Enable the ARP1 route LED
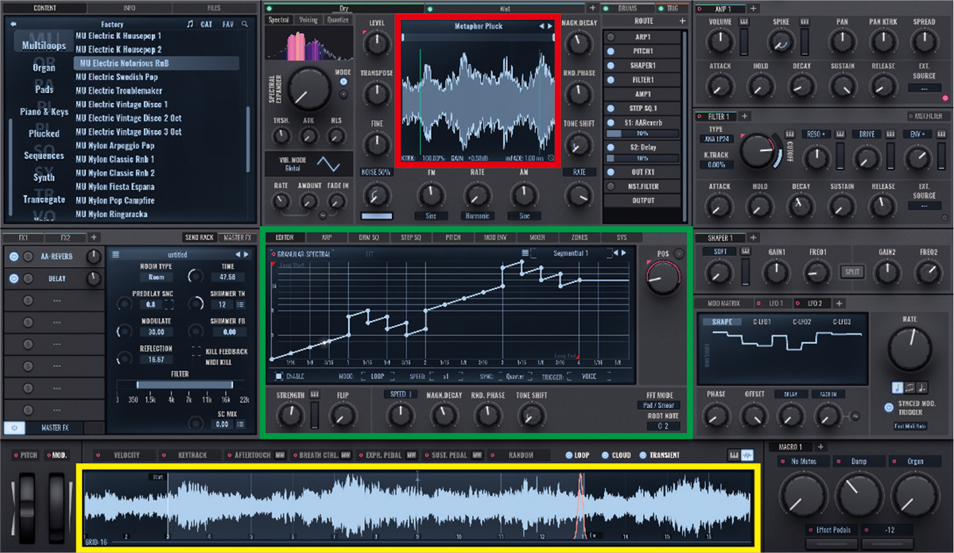Screen dimensions: 954x553 [611, 37]
